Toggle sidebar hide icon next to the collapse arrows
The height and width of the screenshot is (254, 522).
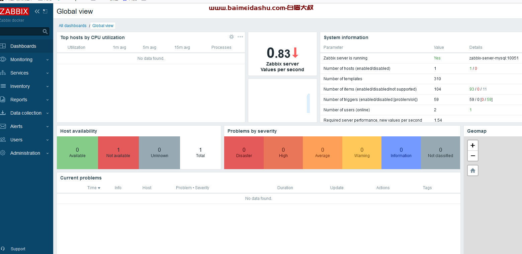click(x=45, y=11)
